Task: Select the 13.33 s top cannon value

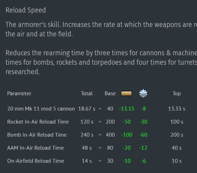Action: point(177,109)
